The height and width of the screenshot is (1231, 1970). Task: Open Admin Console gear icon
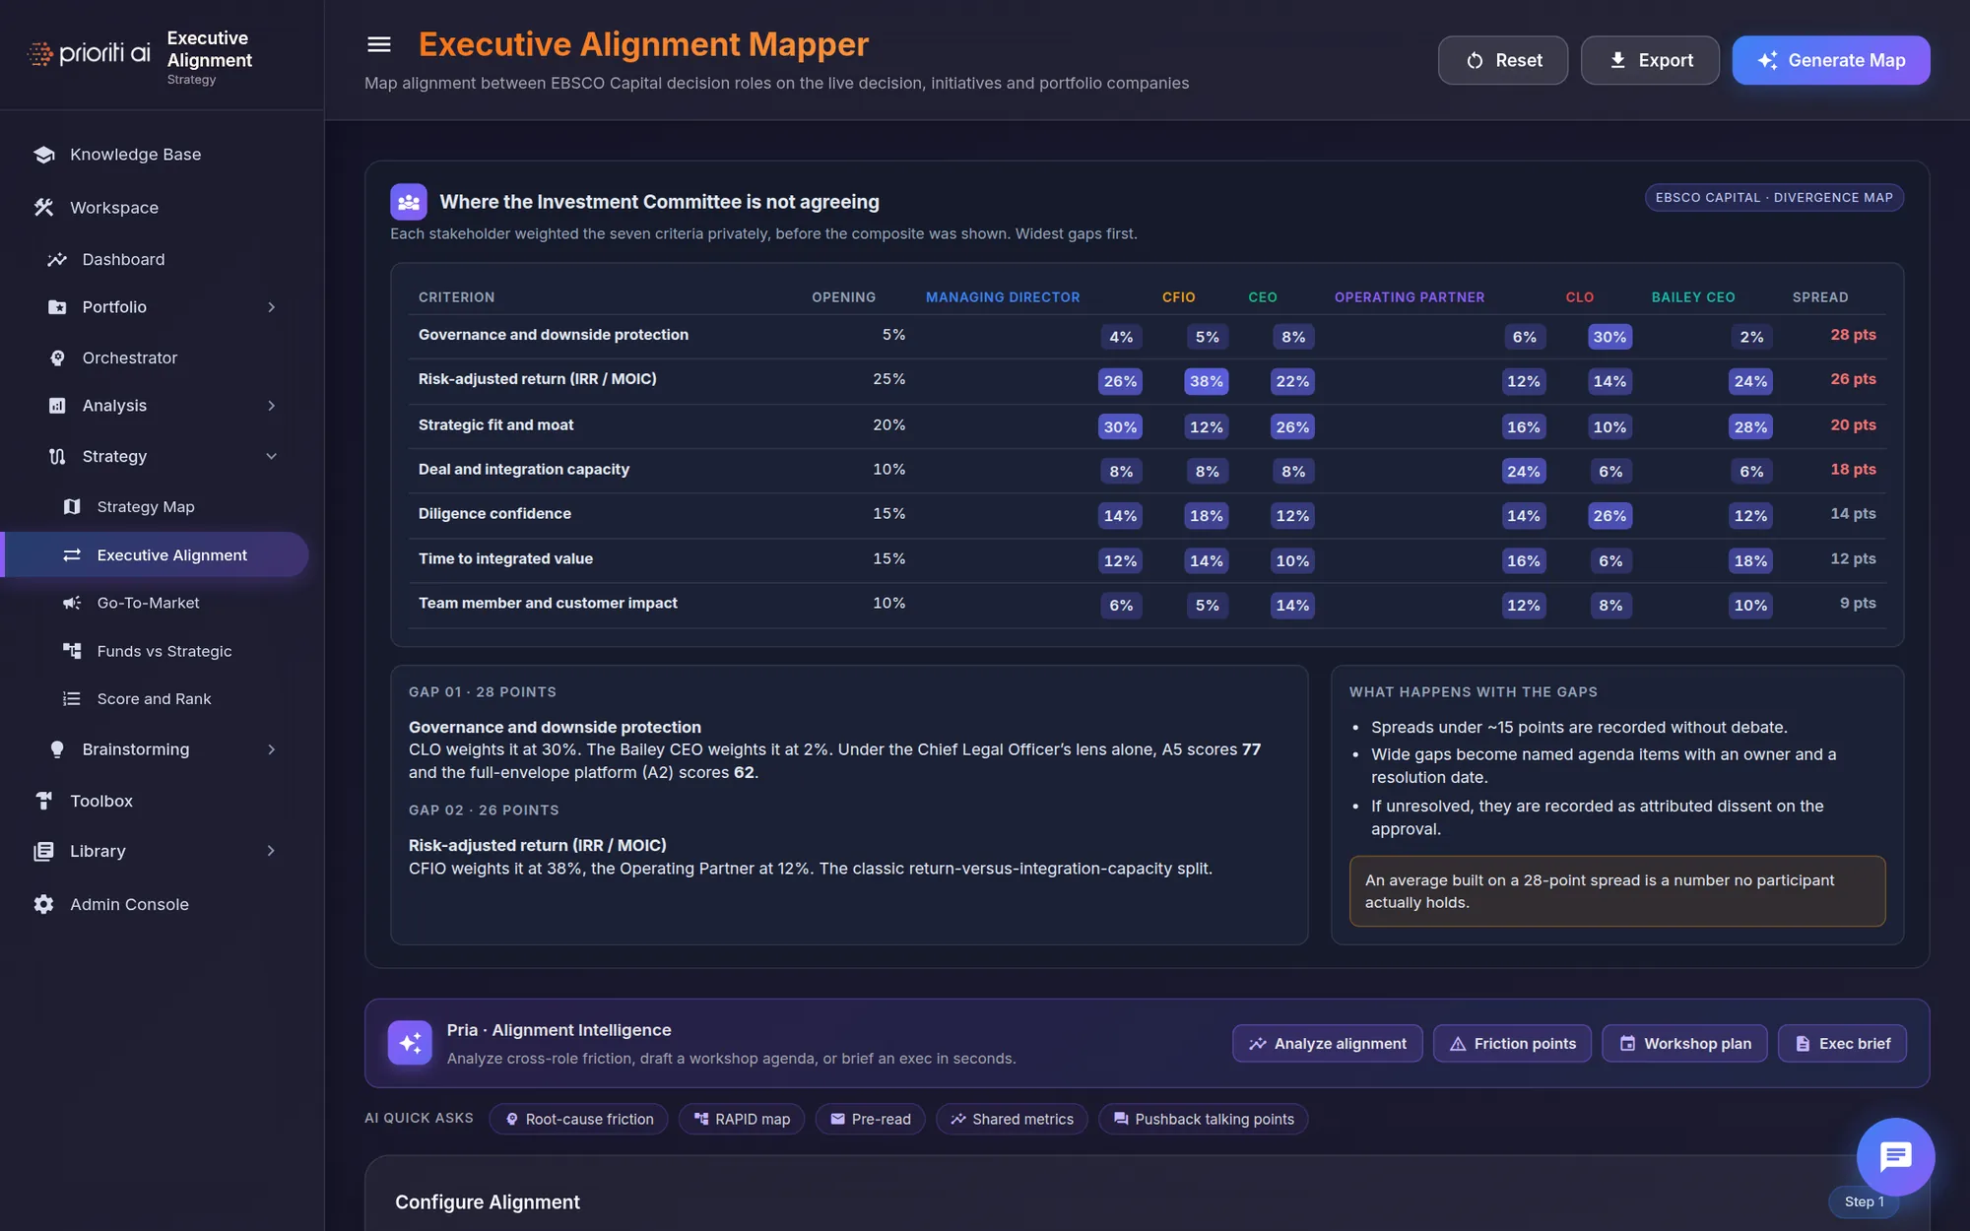43,904
